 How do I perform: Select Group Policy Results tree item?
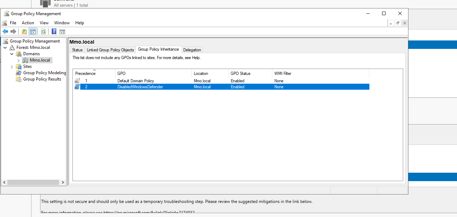(42, 79)
